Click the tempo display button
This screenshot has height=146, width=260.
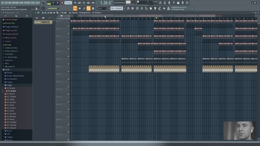[68, 3]
